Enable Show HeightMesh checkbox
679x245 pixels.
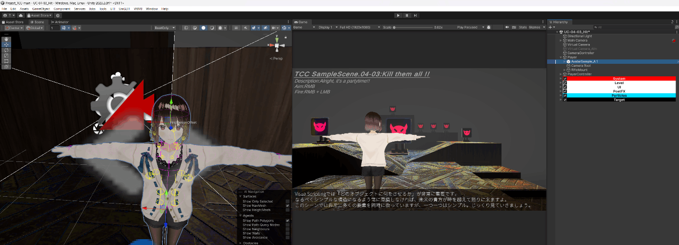(x=288, y=210)
